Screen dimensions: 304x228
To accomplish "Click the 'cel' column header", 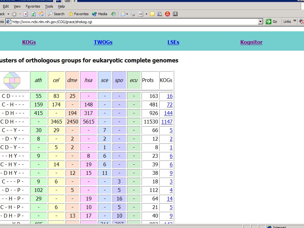I will click(x=56, y=80).
